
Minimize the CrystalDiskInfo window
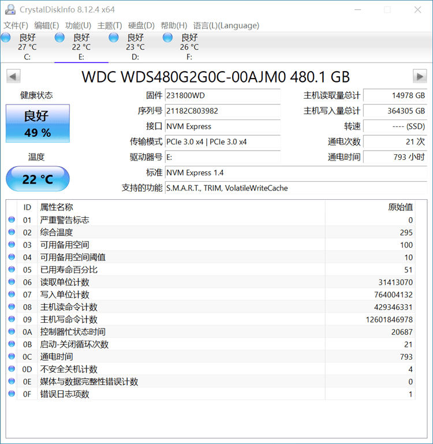click(358, 10)
